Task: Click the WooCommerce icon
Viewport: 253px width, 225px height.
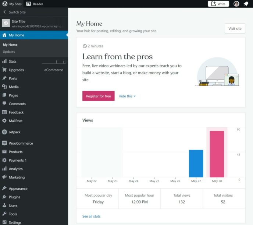Action: click(4, 143)
